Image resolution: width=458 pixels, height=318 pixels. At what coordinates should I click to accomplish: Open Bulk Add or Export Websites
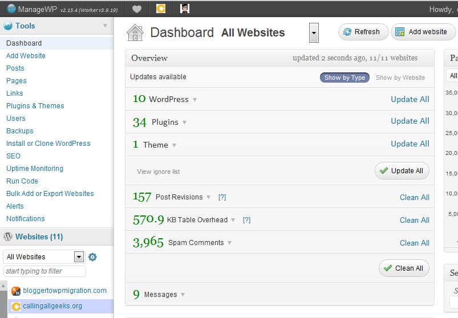[50, 194]
